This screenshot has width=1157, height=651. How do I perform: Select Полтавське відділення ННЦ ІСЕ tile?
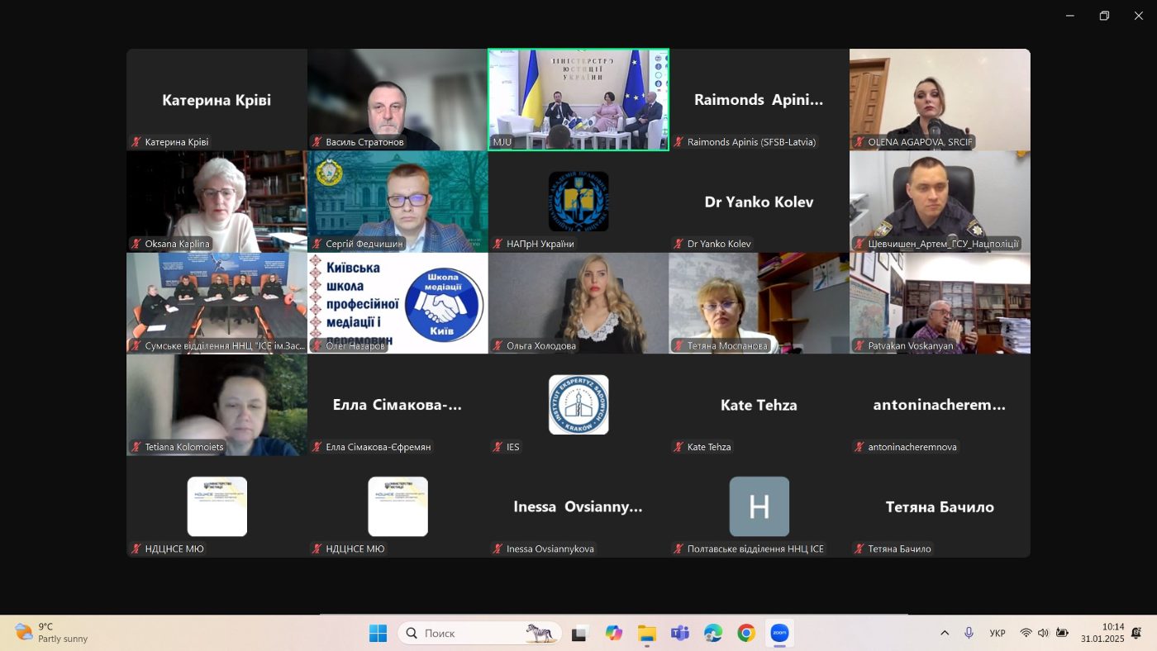pyautogui.click(x=759, y=506)
